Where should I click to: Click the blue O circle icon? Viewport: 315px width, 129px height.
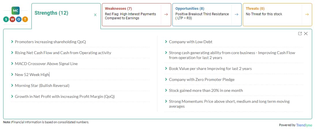[19, 19]
